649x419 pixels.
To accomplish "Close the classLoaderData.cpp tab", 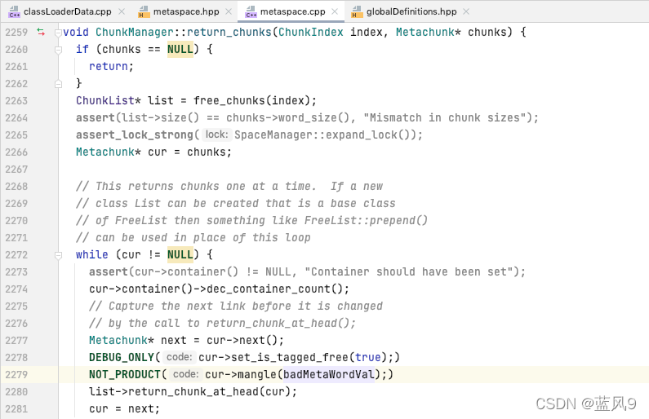I will point(122,11).
